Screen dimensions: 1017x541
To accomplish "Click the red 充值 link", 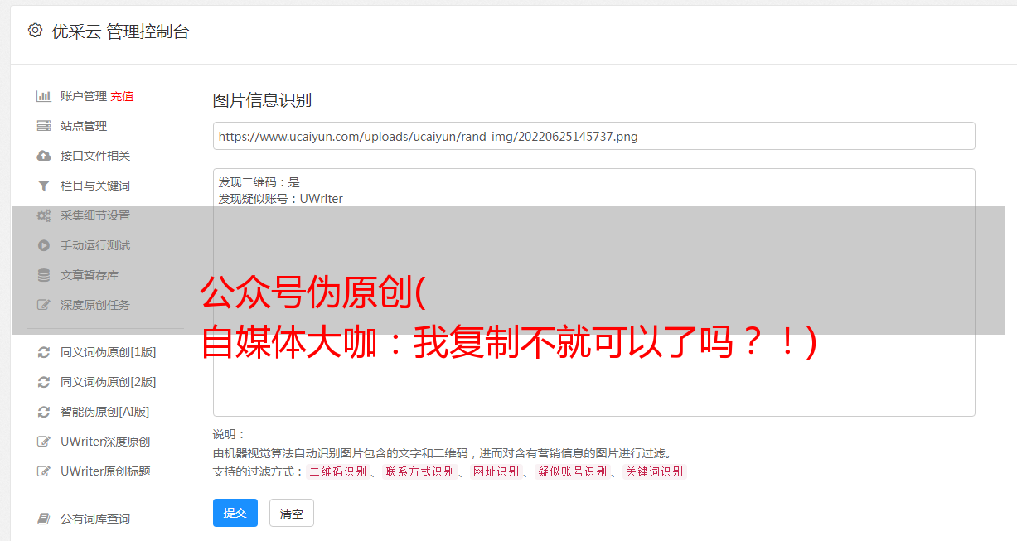I will click(x=122, y=96).
